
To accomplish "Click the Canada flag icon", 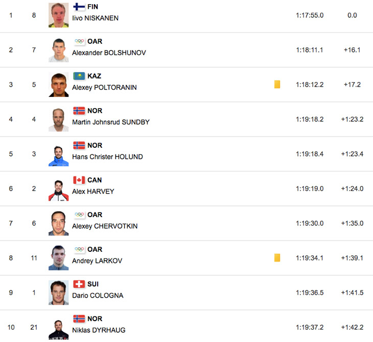I will (79, 180).
